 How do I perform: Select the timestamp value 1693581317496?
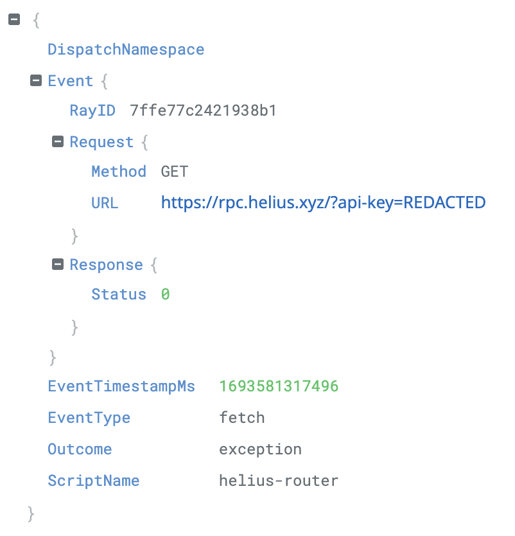pos(279,386)
